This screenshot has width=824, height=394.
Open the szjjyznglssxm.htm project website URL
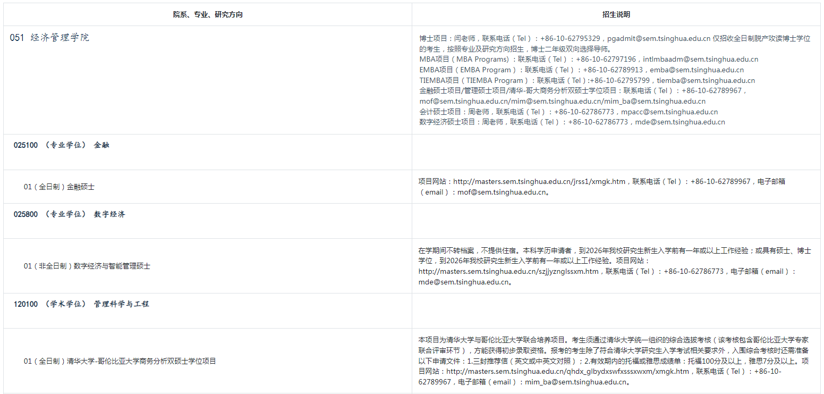(x=508, y=271)
